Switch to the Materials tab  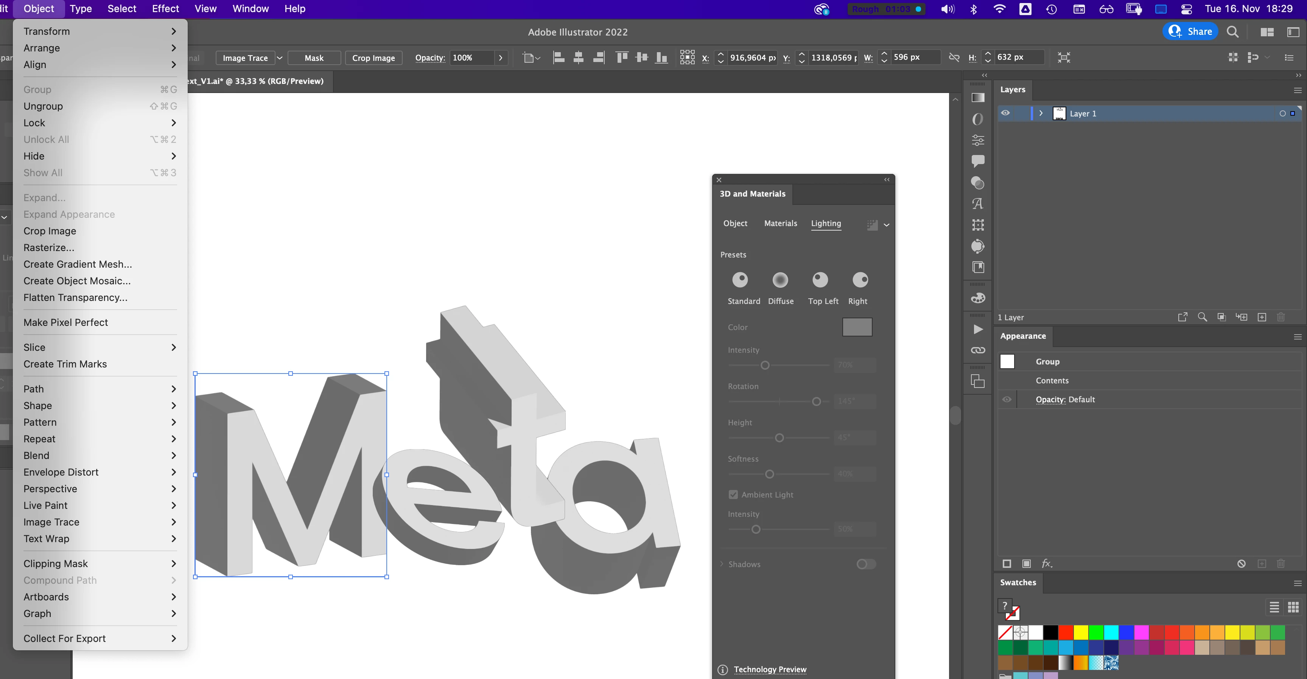[x=780, y=223]
